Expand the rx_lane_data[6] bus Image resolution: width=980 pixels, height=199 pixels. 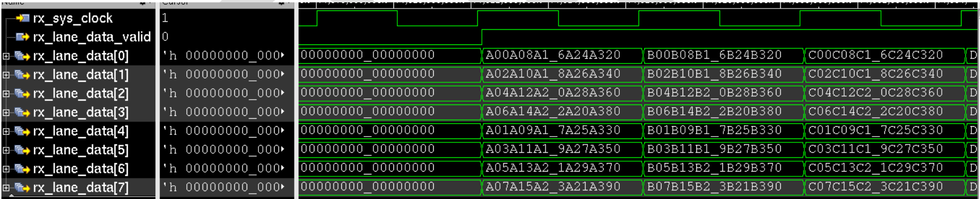6,169
